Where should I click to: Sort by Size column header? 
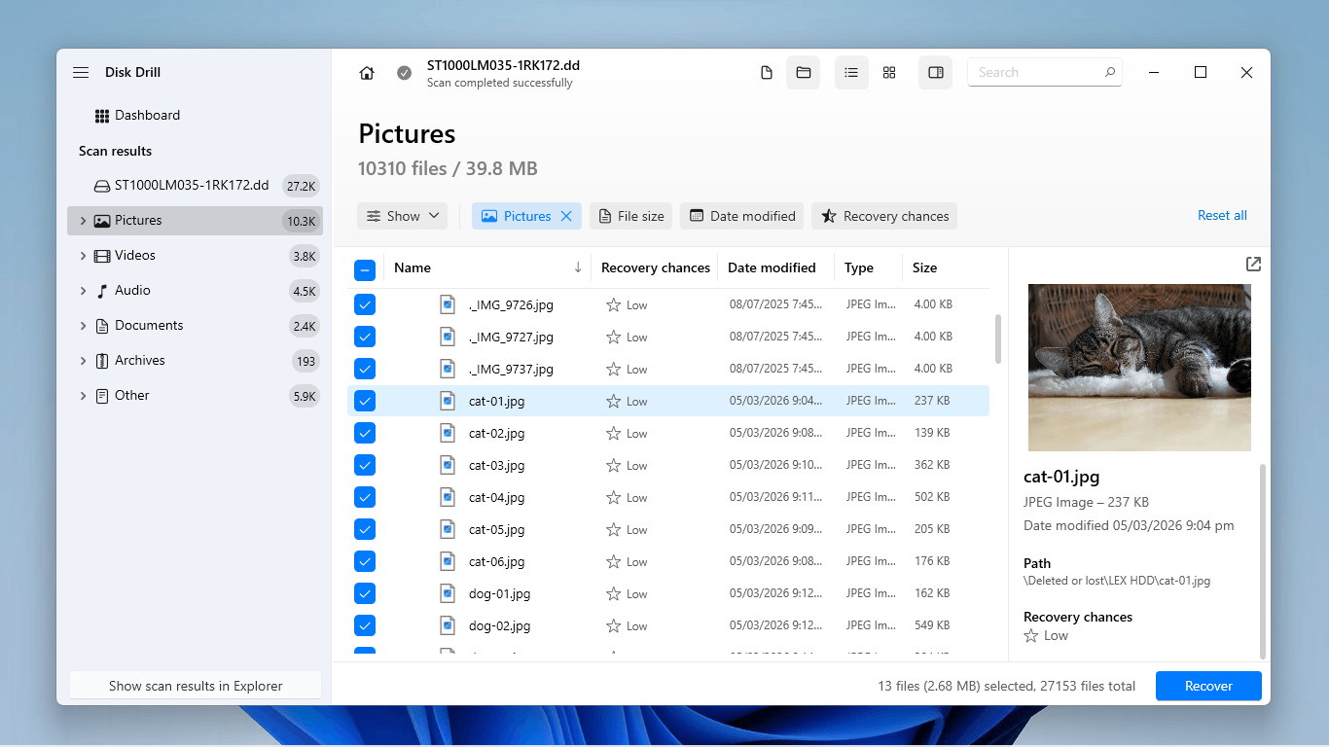[924, 267]
